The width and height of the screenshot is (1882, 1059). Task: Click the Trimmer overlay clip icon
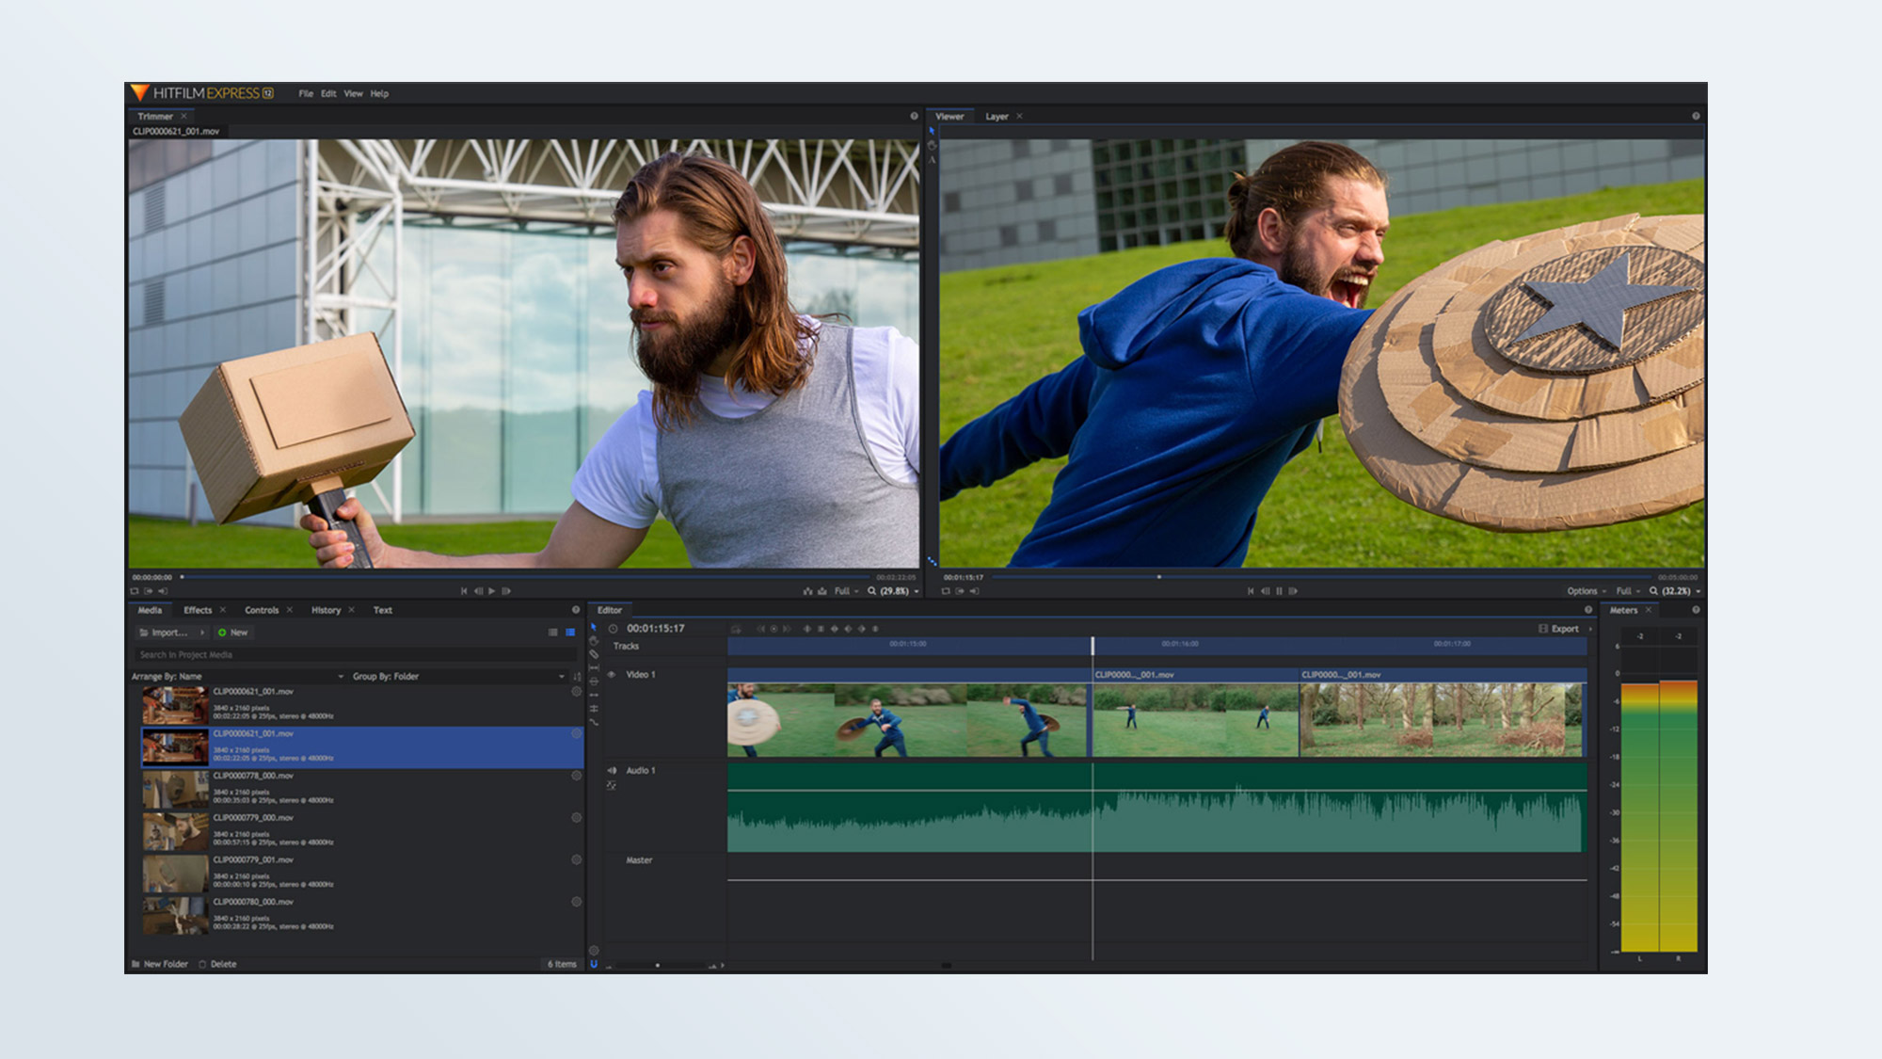tap(822, 591)
